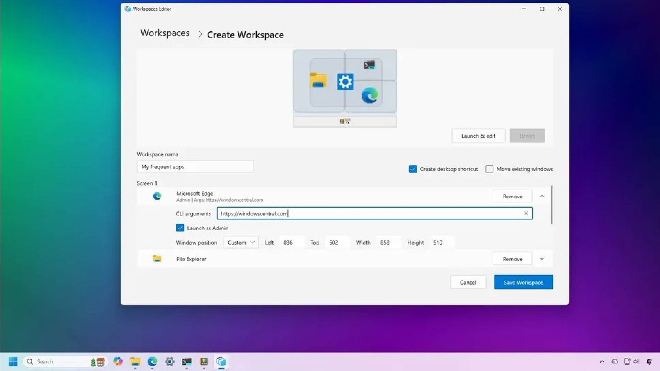This screenshot has height=371, width=660.
Task: Remove Microsoft Edge from the workspace
Action: coord(512,196)
